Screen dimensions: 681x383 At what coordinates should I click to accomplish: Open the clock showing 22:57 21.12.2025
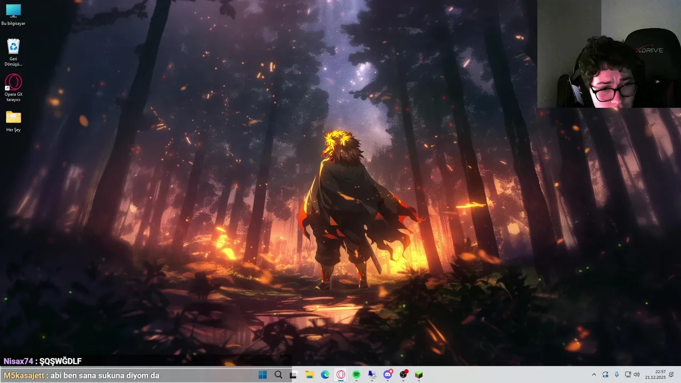655,374
